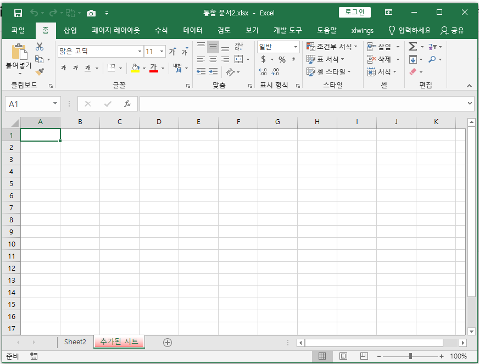Toggle italic formatting

click(x=75, y=68)
